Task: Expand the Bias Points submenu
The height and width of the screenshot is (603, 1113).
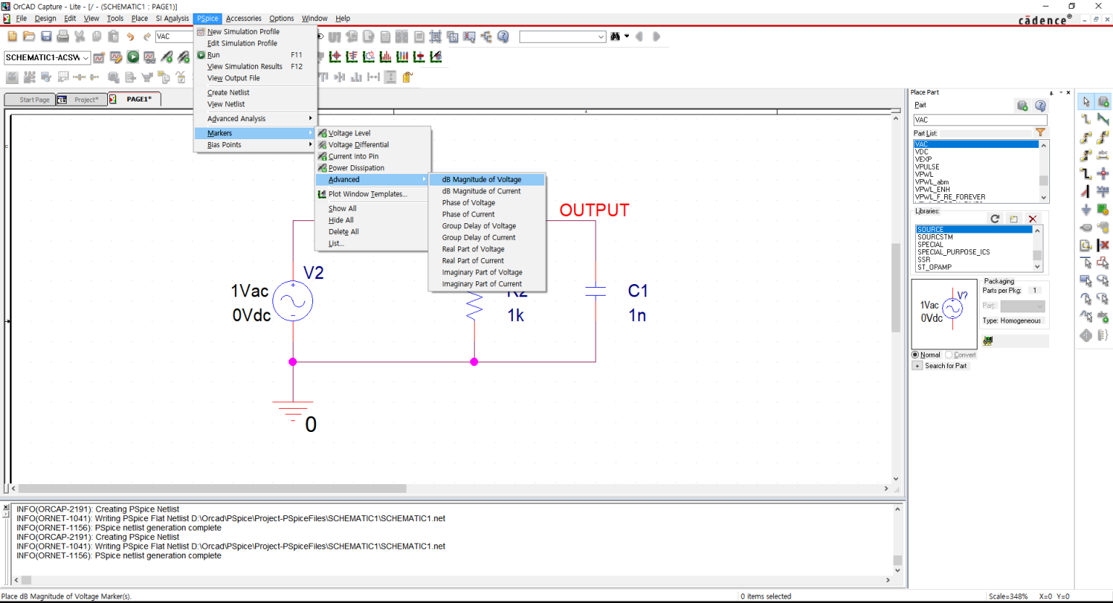Action: [x=257, y=145]
